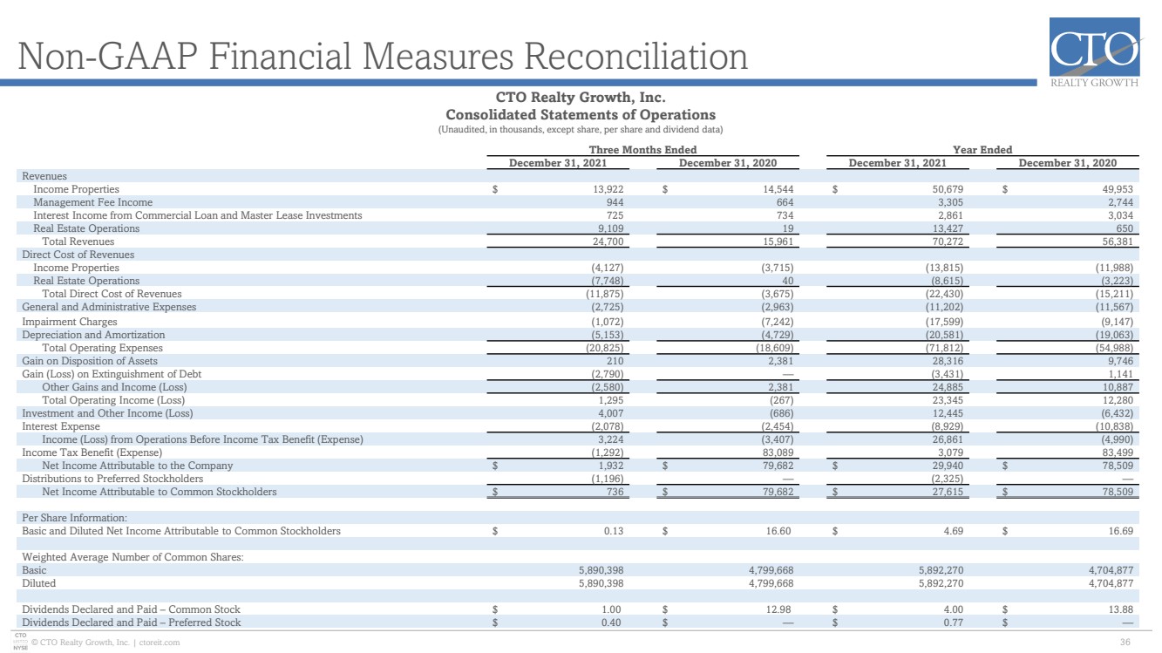Select Dividends Declared and Paid – Preferred Stock label
The height and width of the screenshot is (653, 1162).
[x=131, y=622]
